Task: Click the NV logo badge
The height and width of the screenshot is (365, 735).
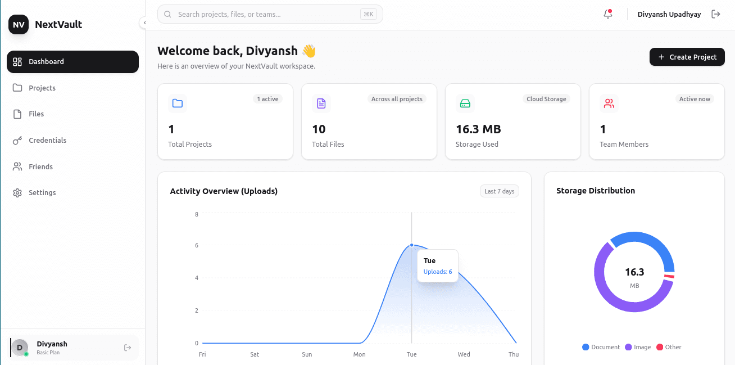Action: coord(19,24)
